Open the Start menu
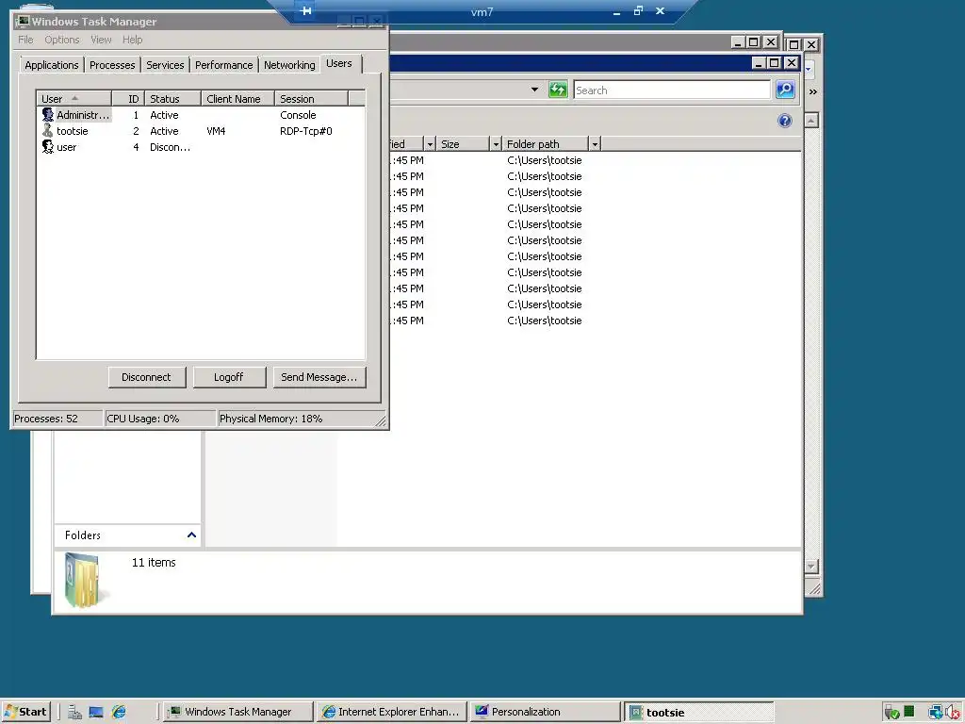This screenshot has height=724, width=965. pyautogui.click(x=25, y=712)
